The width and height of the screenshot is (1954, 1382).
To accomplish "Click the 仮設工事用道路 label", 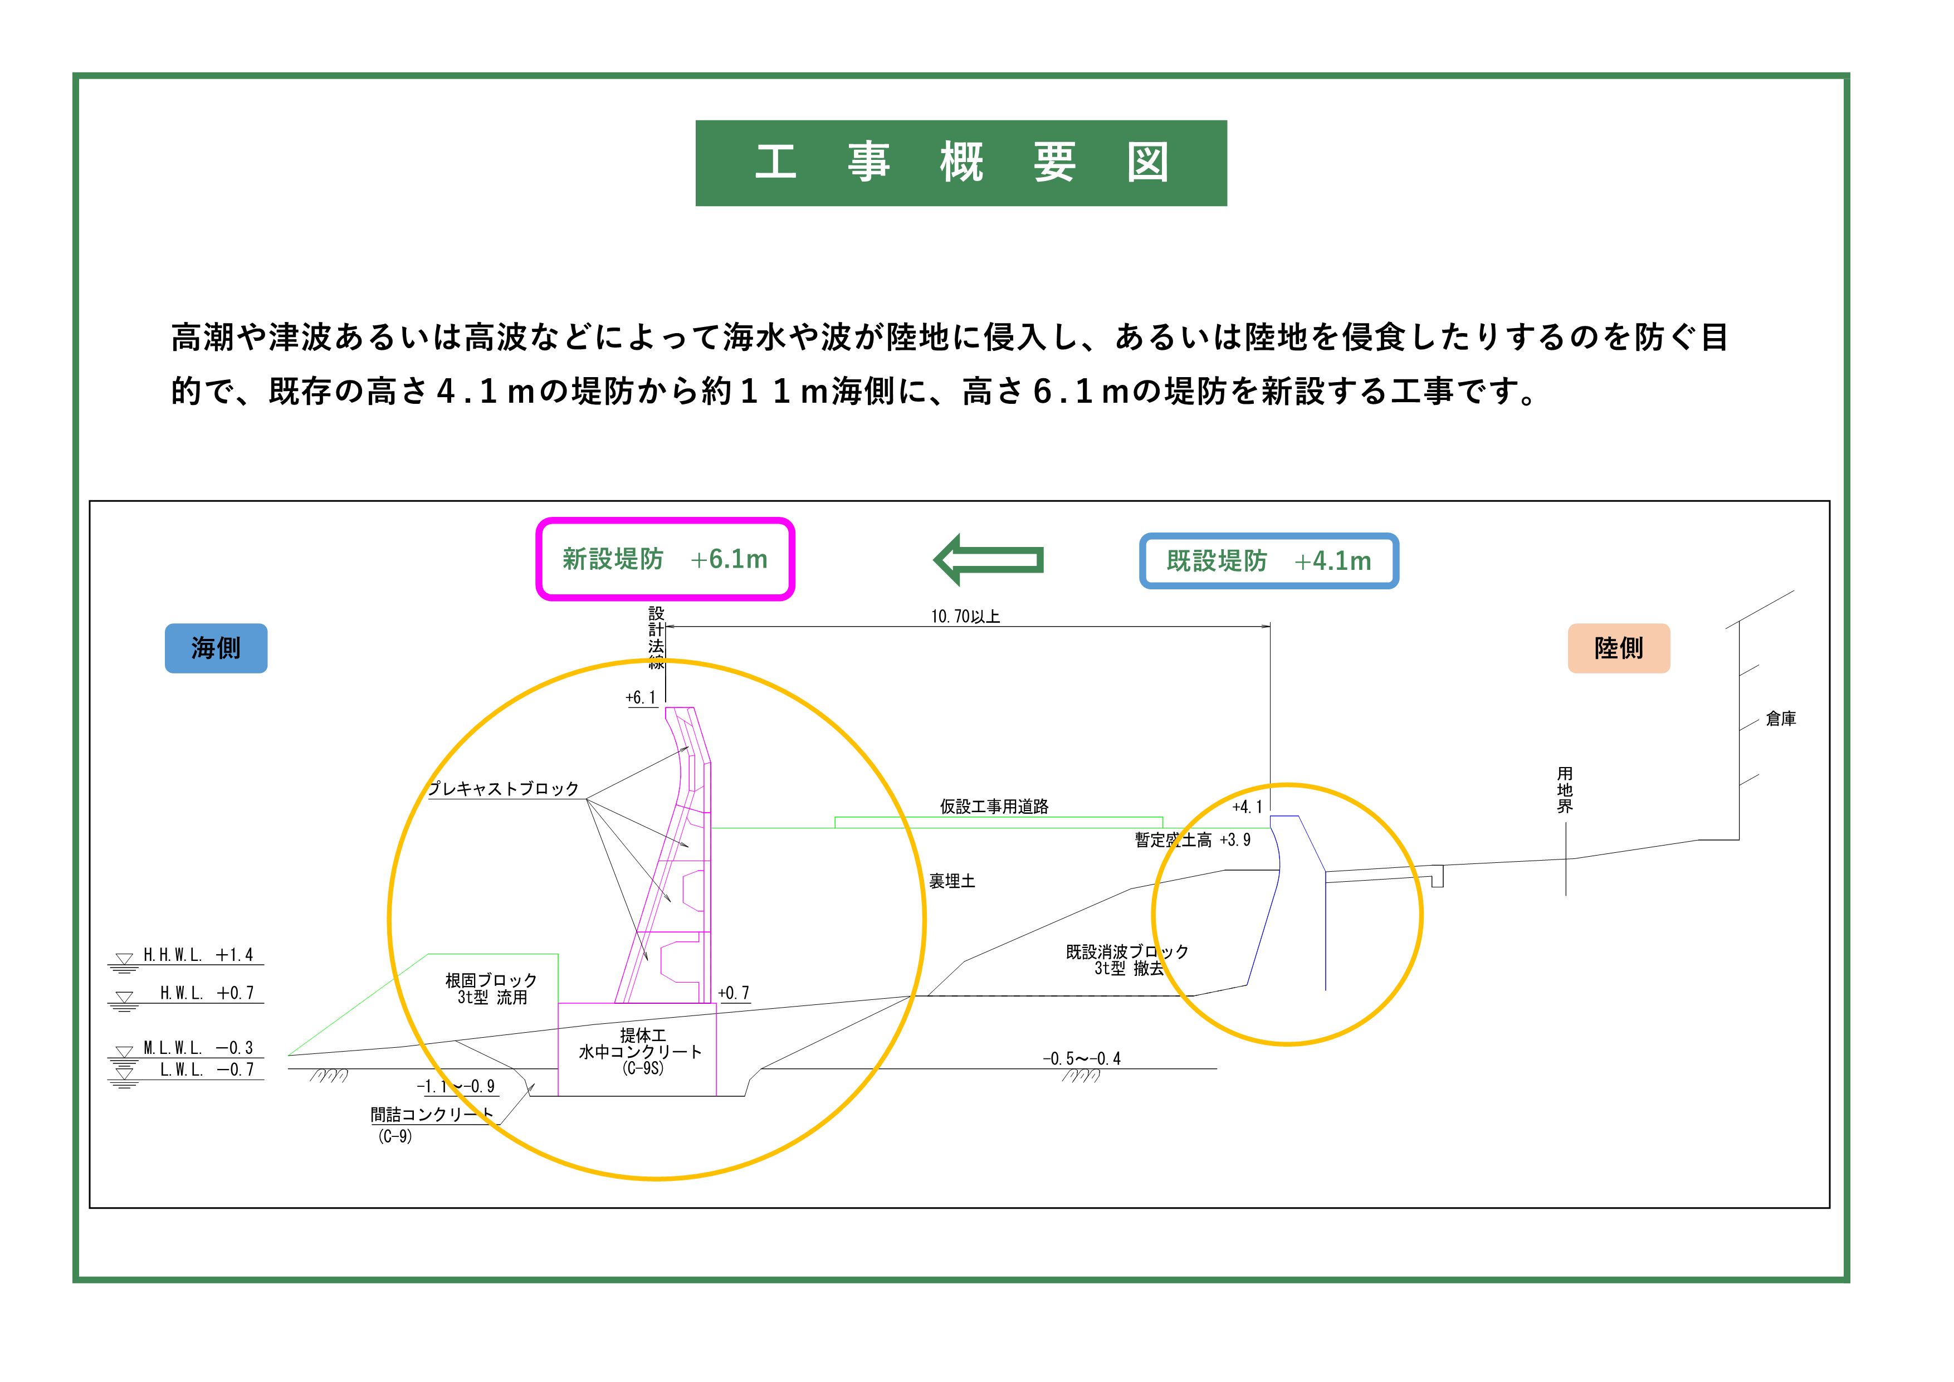I will click(994, 806).
